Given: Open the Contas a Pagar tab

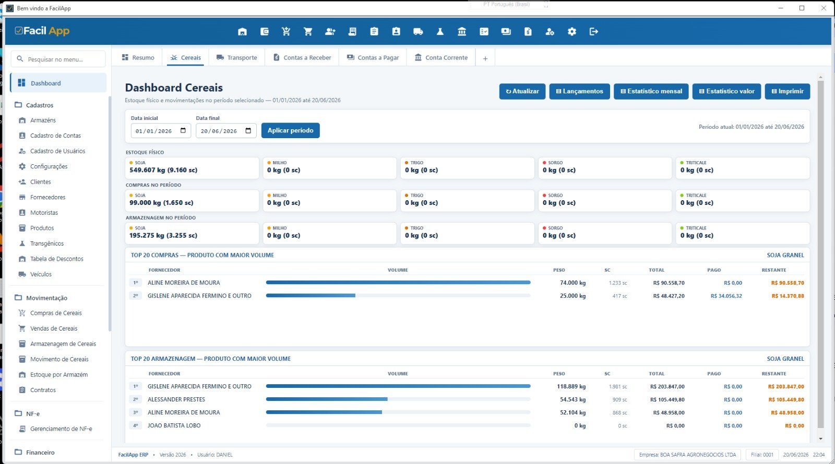Looking at the screenshot, I should (373, 58).
